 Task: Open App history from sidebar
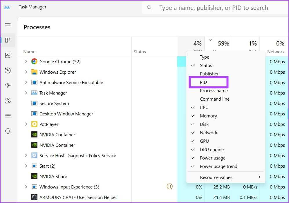(8, 70)
